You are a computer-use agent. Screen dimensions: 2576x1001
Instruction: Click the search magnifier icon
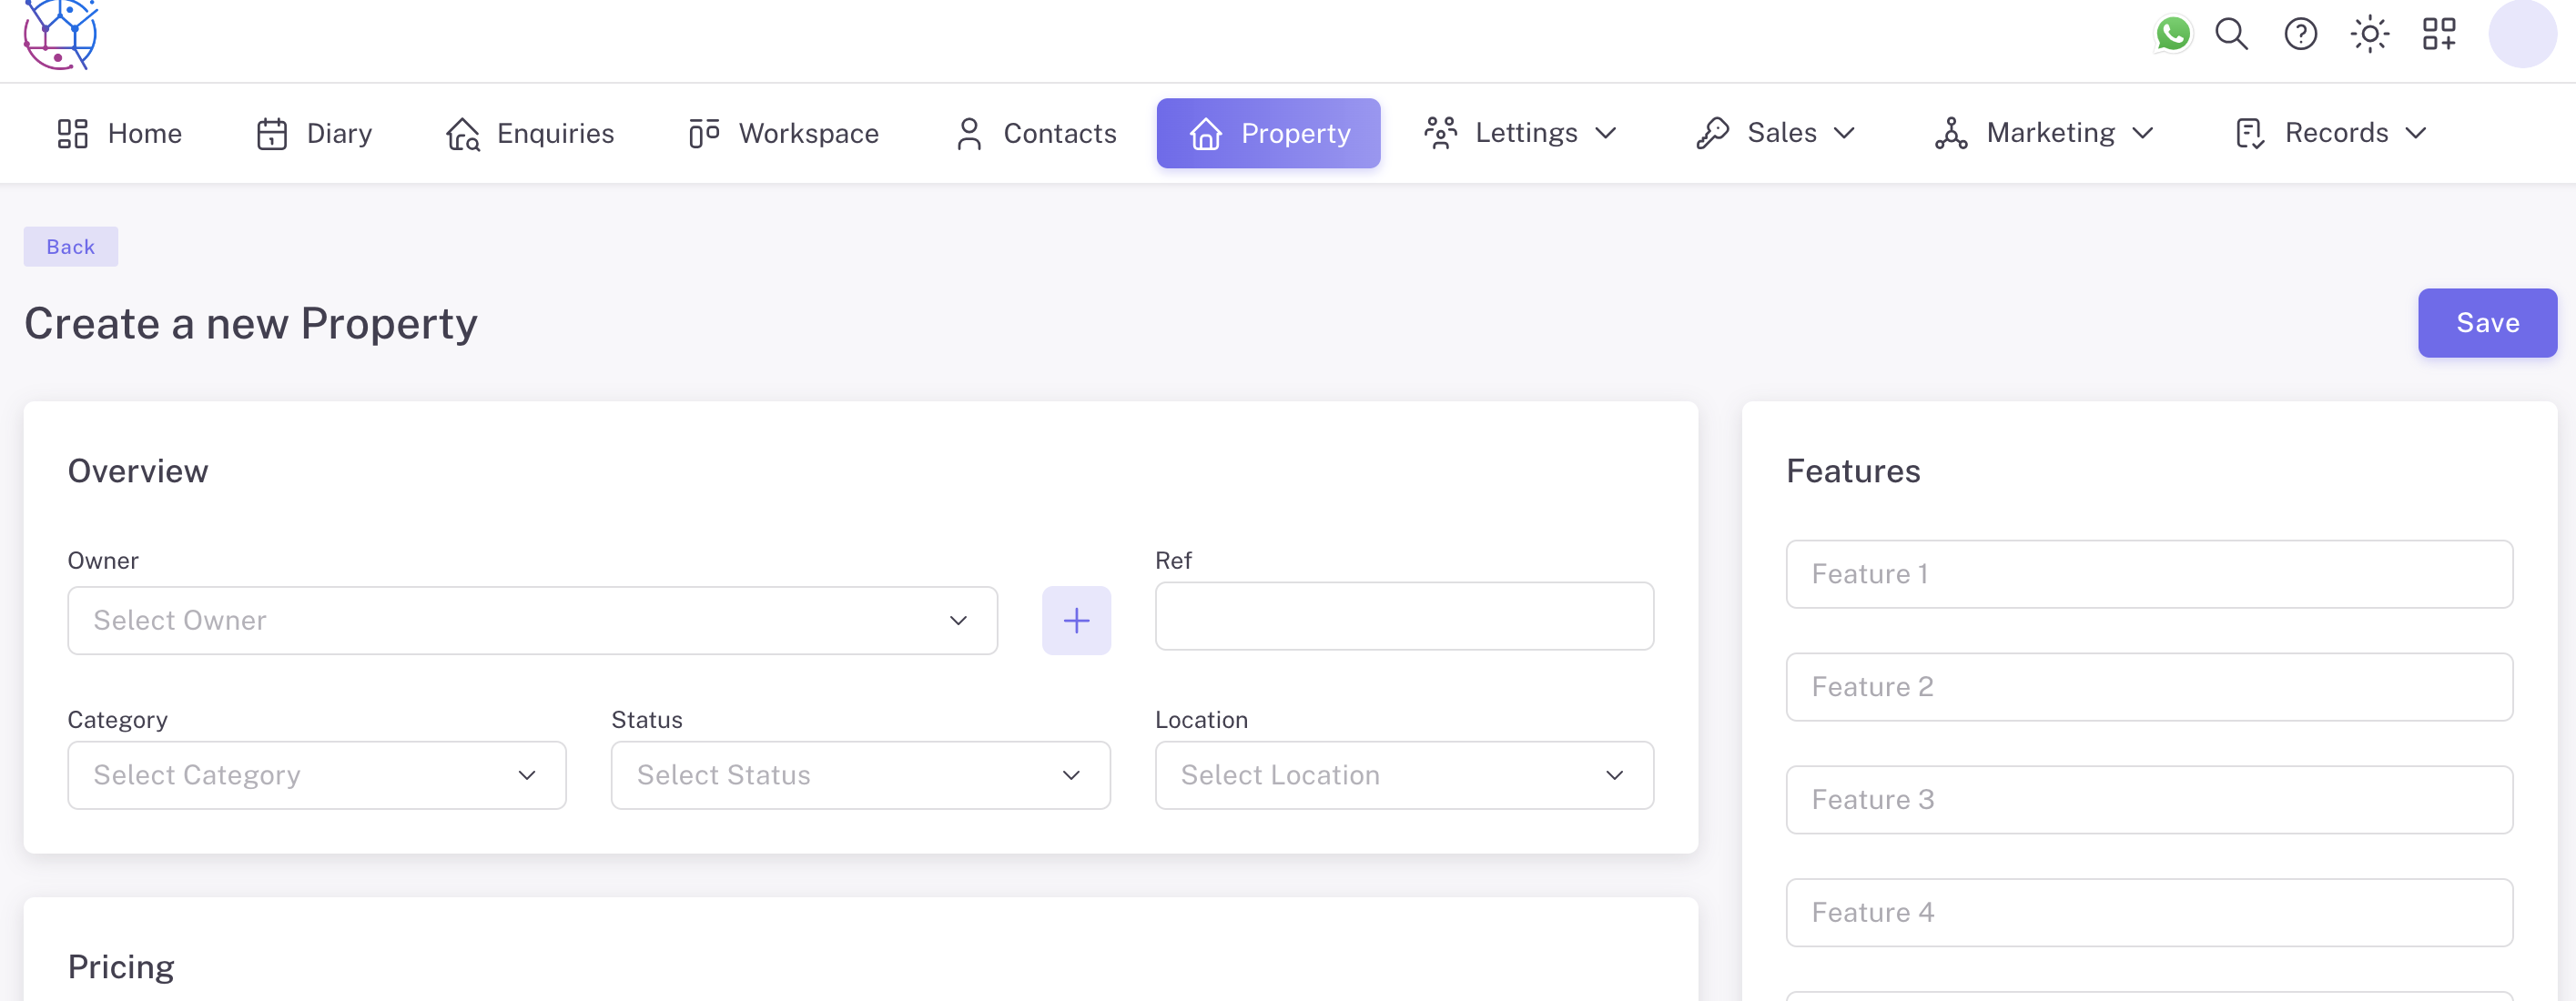[2231, 34]
